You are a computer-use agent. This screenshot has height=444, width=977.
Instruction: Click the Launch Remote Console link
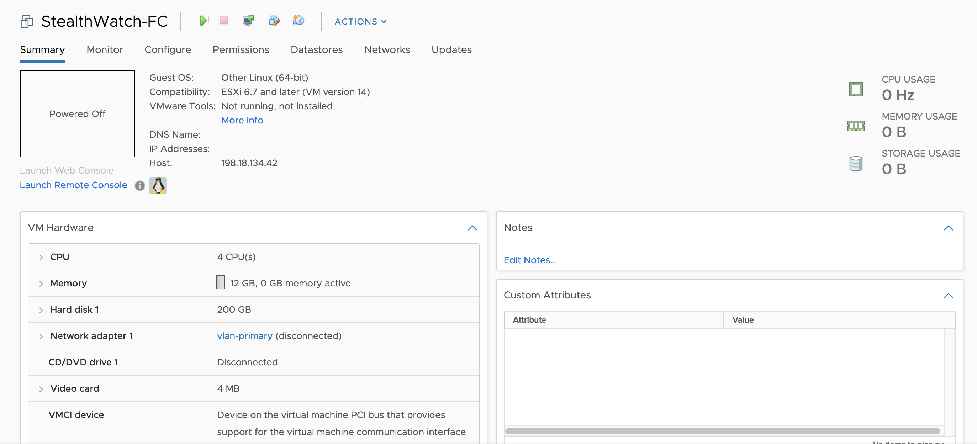click(x=73, y=185)
